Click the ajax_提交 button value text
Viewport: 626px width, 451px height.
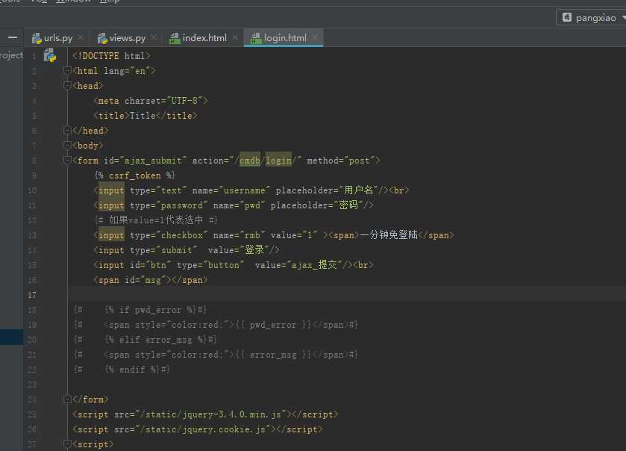click(314, 265)
